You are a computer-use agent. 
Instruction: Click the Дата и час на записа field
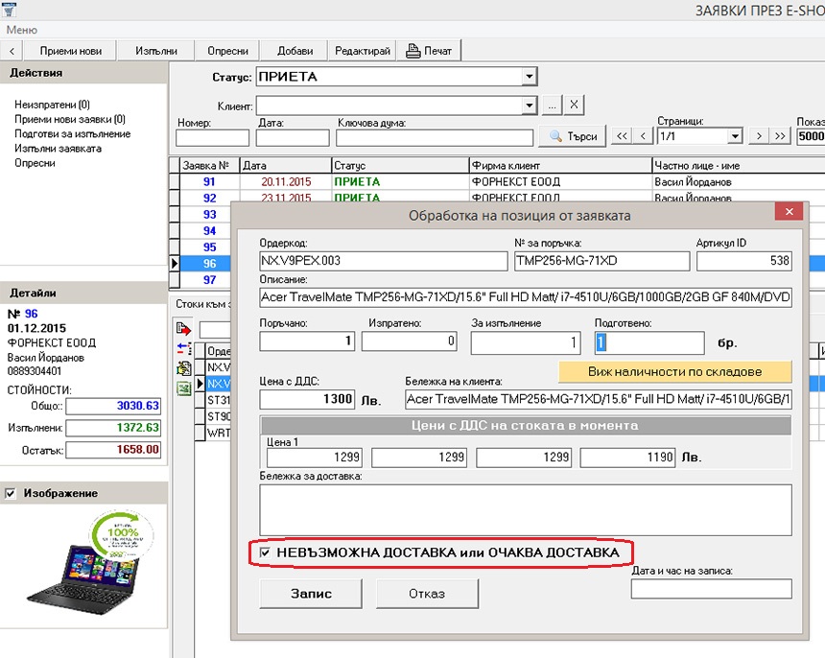tap(712, 589)
